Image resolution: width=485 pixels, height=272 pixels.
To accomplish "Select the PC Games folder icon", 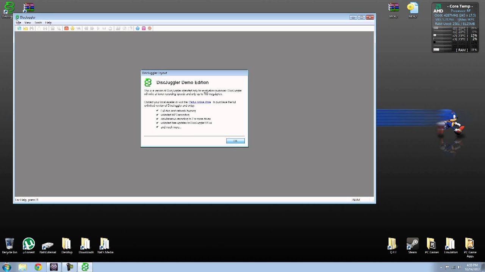I will (x=432, y=246).
